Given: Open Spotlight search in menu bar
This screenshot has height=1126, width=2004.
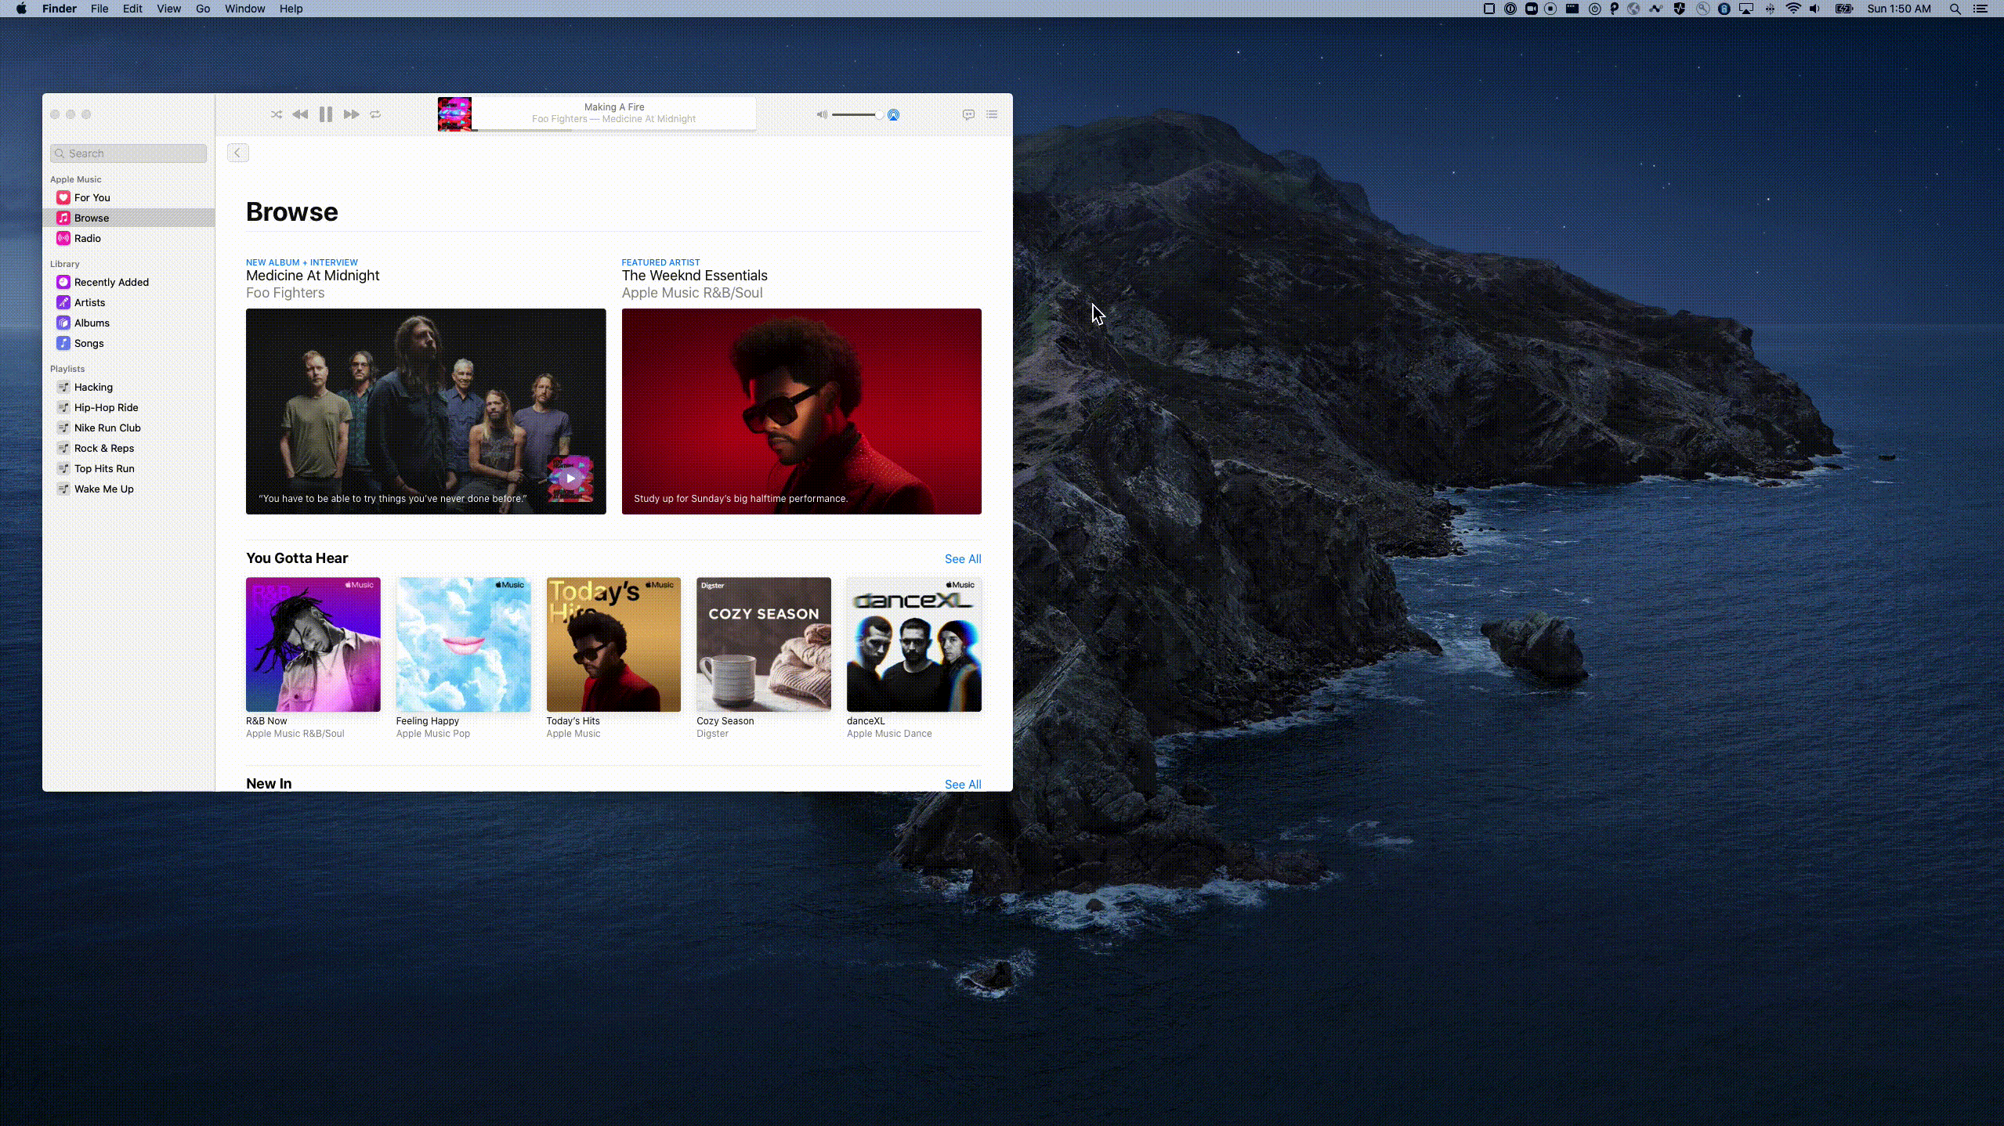Looking at the screenshot, I should coord(1955,9).
